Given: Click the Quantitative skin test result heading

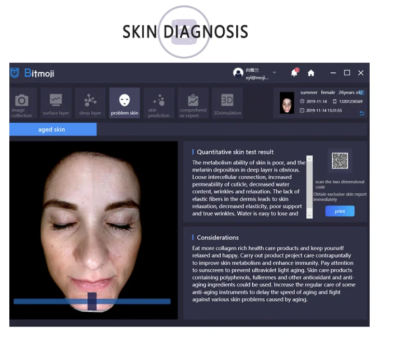Looking at the screenshot, I should pos(235,152).
